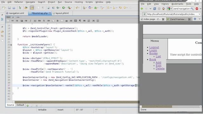Click the yellow back-arrow history icon in the IDE toolbar
The height and width of the screenshot is (114, 203).
click(125, 8)
